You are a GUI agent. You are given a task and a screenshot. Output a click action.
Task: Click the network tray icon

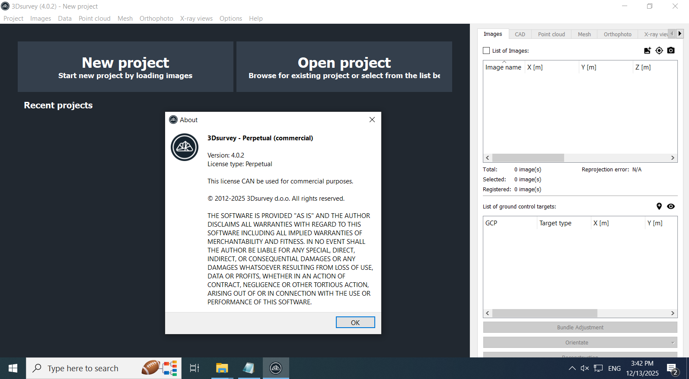click(598, 368)
